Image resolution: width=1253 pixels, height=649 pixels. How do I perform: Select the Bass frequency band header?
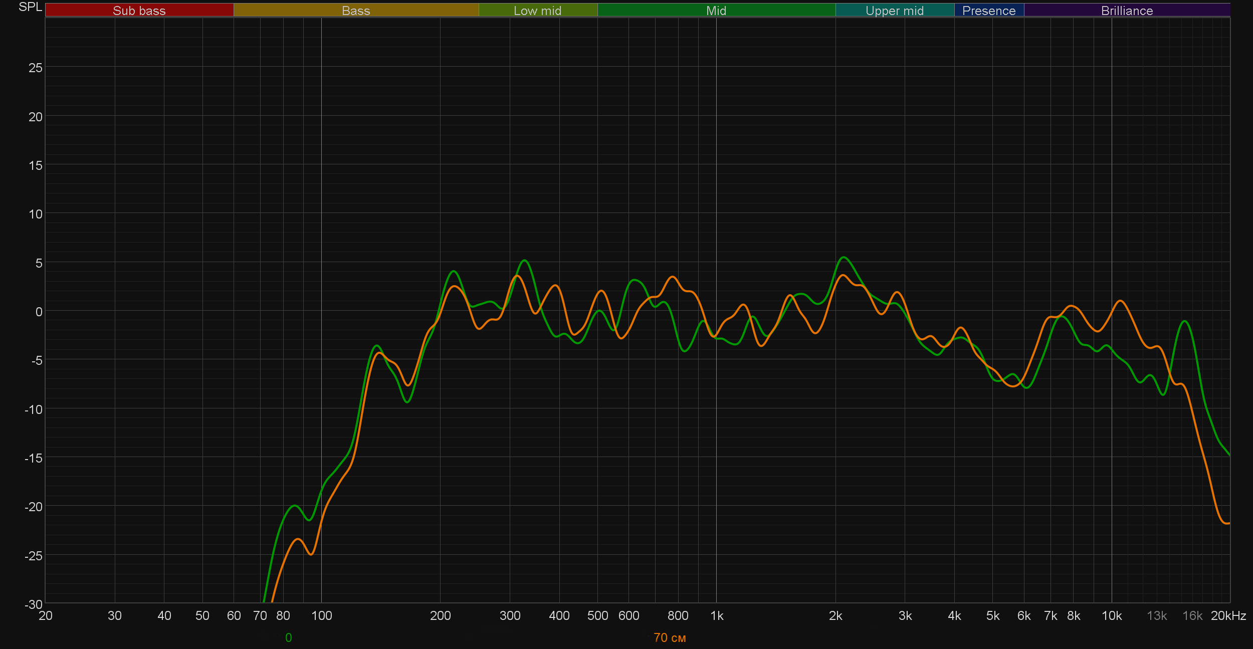[356, 11]
